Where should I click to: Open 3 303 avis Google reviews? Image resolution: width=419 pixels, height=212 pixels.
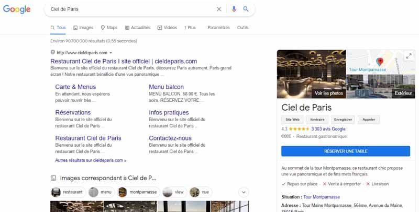328,129
